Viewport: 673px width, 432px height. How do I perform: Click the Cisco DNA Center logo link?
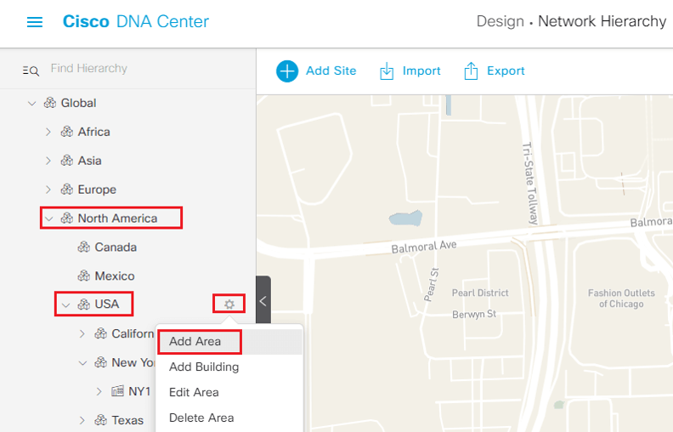(136, 21)
